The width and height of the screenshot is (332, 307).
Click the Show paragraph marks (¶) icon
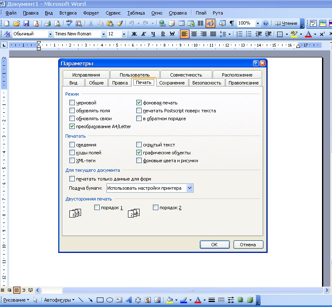point(231,23)
